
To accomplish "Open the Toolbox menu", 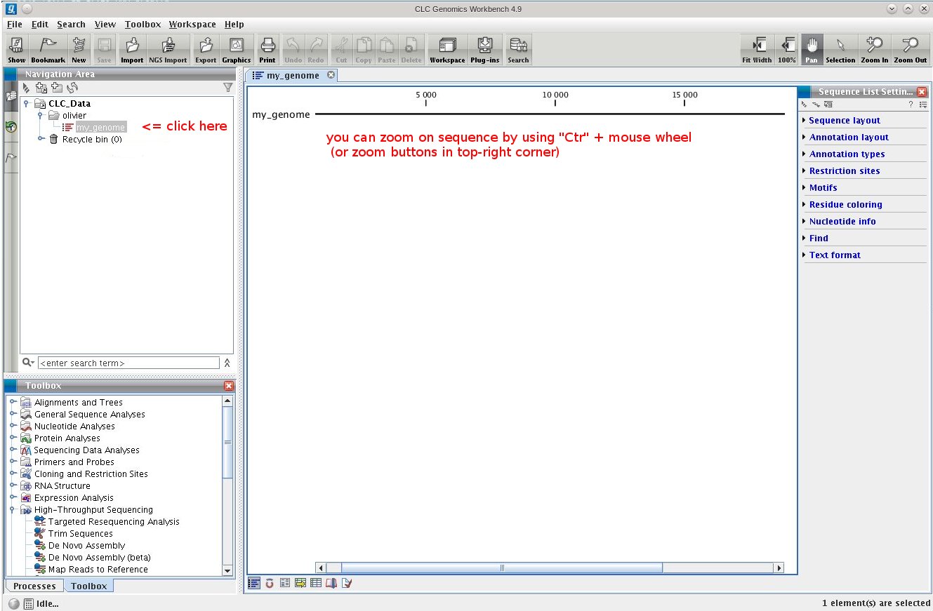I will [143, 25].
